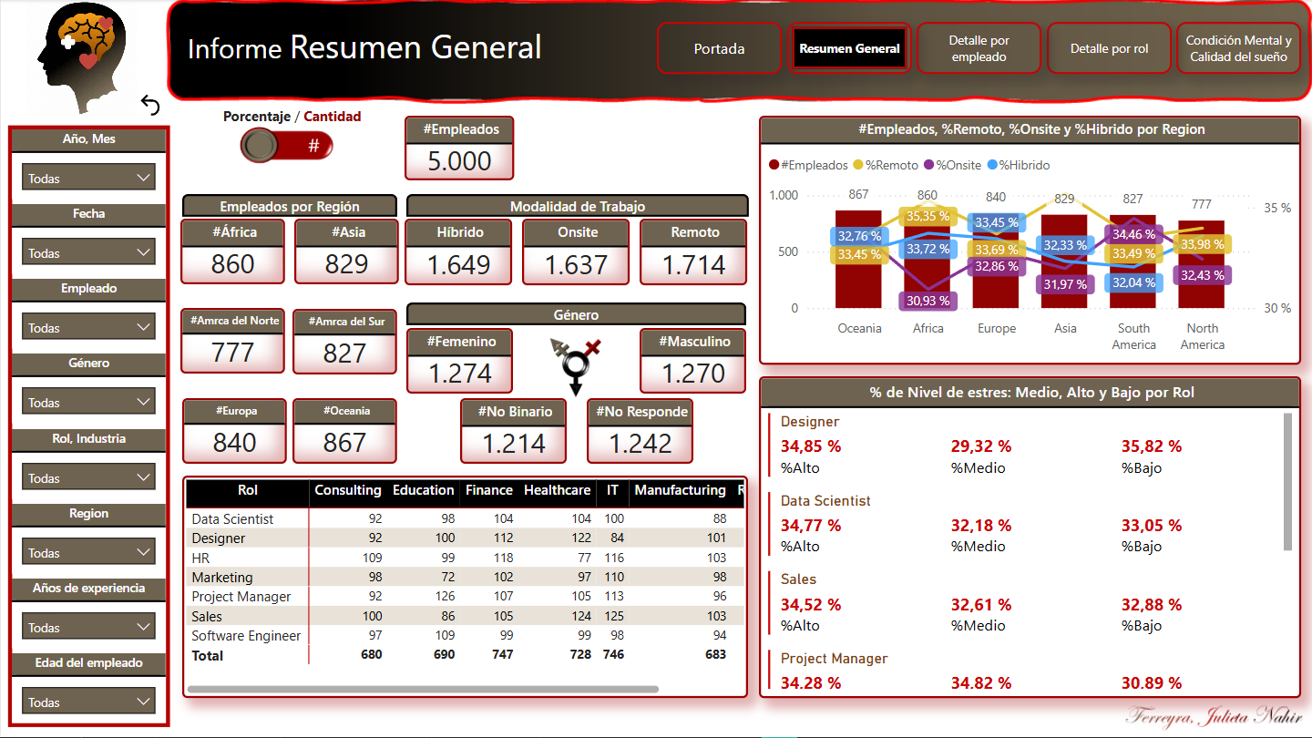The image size is (1312, 738).
Task: Click the Total 680 cell
Action: coord(371,654)
